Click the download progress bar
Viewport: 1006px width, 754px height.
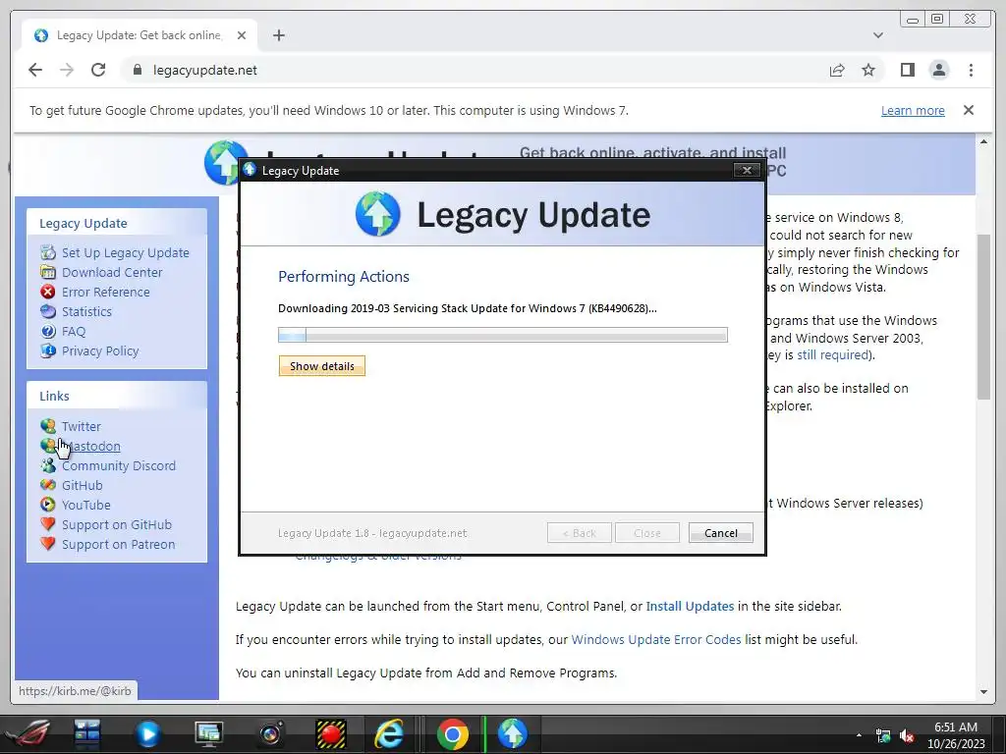(502, 335)
